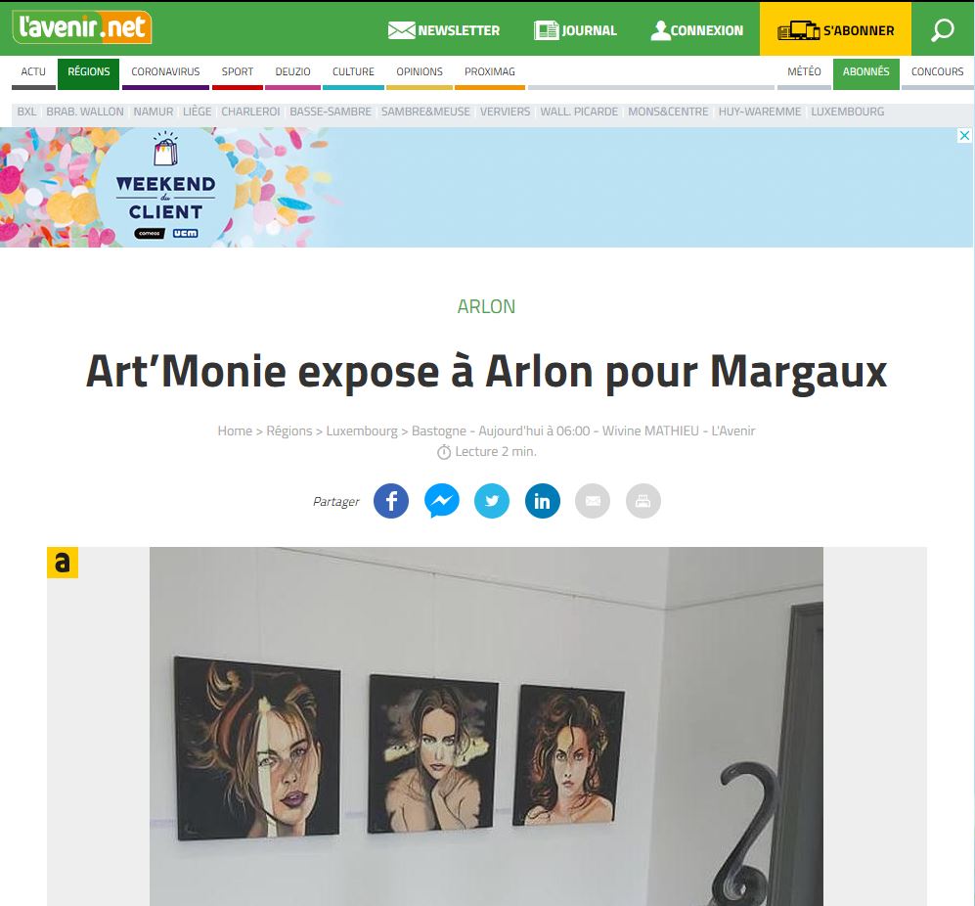Open the Abonnés tab
This screenshot has width=975, height=906.
click(x=865, y=73)
